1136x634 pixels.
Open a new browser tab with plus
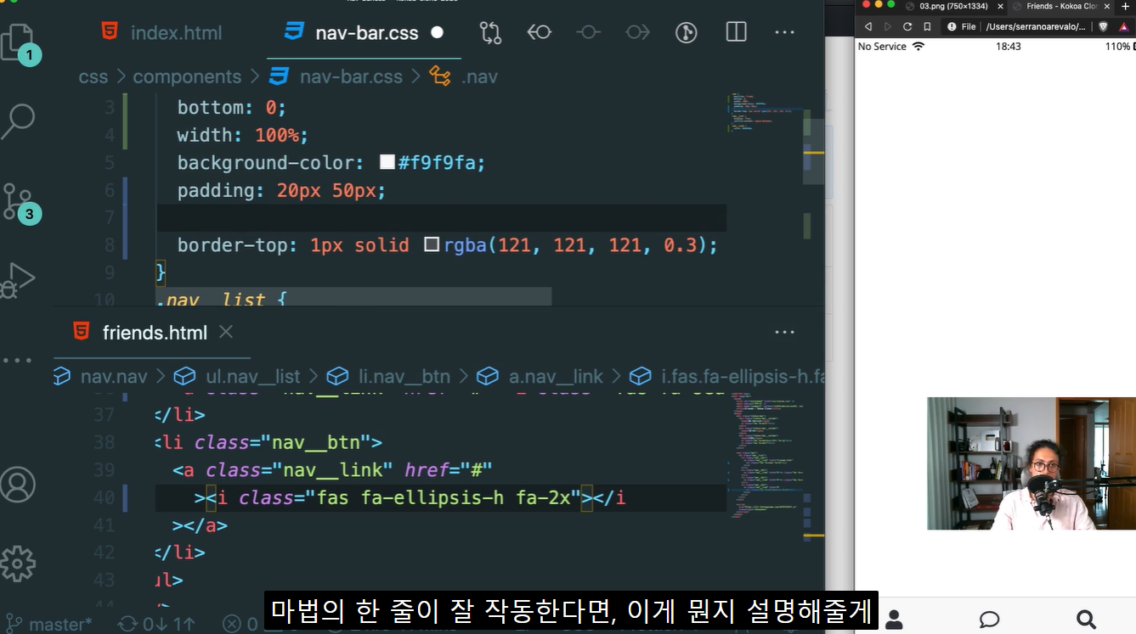point(1126,6)
